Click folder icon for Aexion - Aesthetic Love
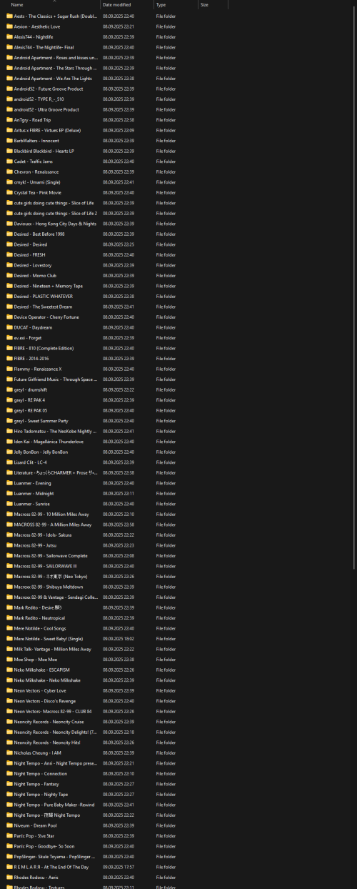This screenshot has height=889, width=357. [x=9, y=26]
